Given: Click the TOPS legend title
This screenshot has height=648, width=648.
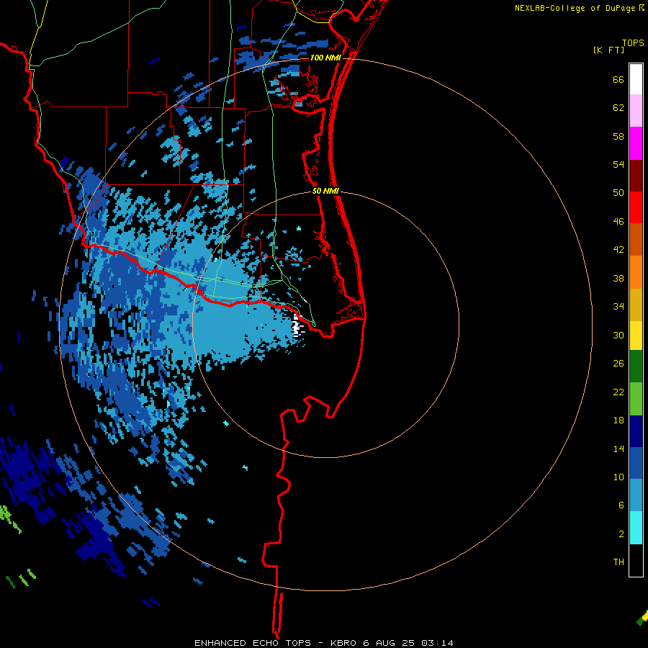Looking at the screenshot, I should tap(633, 43).
